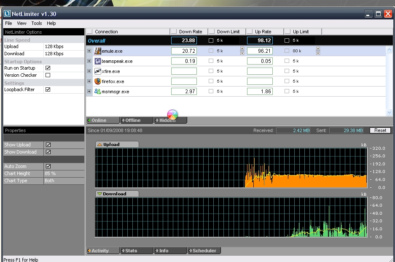Enable the Run on Startup checkbox
Viewport: 395px width, 262px height.
click(48, 68)
